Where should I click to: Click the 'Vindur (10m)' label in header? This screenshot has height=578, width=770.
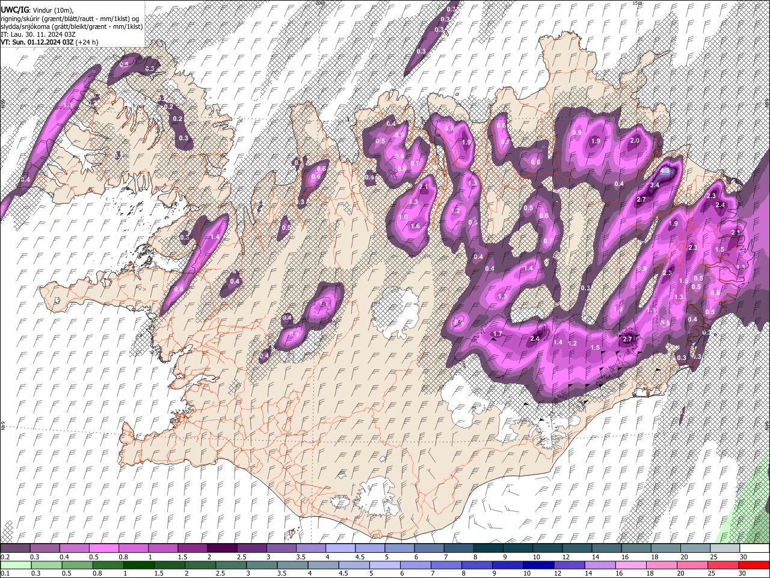(x=53, y=10)
